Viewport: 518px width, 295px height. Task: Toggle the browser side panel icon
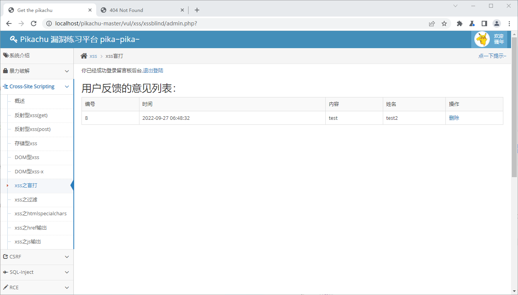(x=484, y=23)
